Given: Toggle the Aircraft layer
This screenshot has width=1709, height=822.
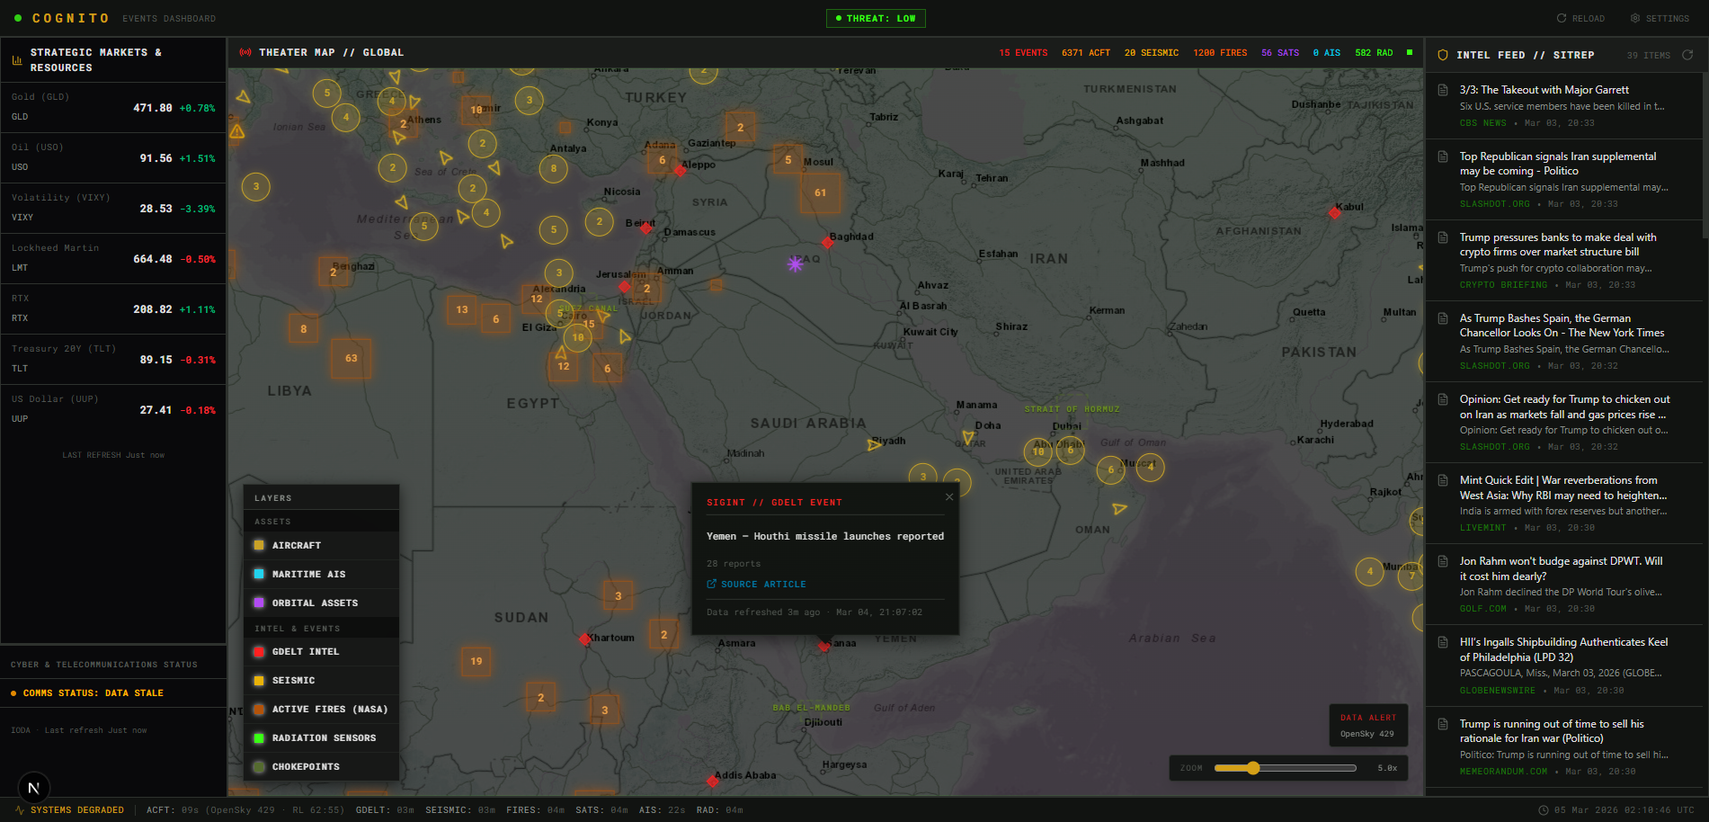Looking at the screenshot, I should pyautogui.click(x=321, y=545).
